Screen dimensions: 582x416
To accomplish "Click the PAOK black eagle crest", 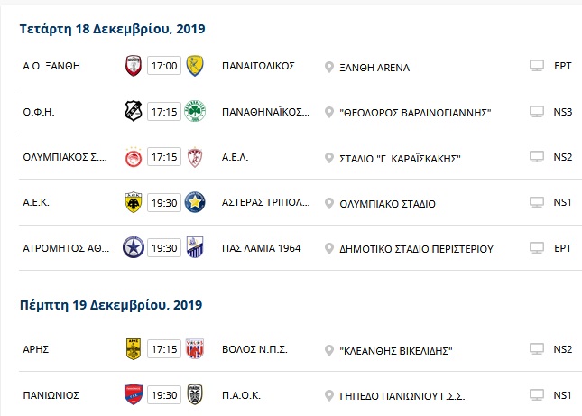I will (195, 394).
